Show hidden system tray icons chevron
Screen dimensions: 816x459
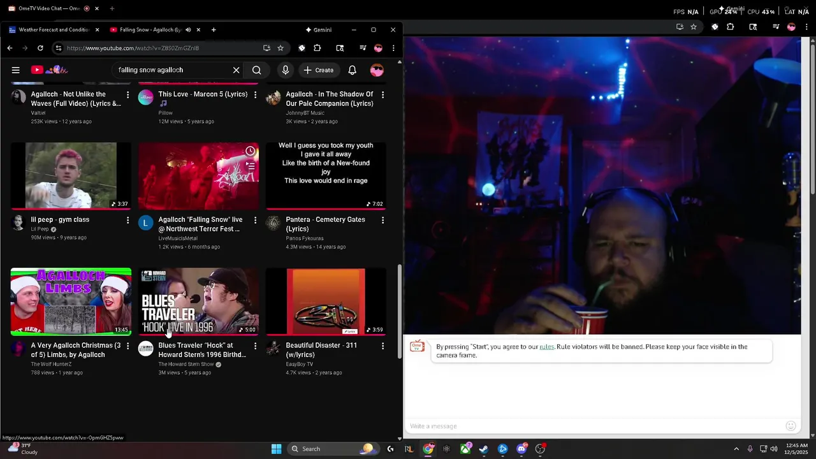click(736, 449)
